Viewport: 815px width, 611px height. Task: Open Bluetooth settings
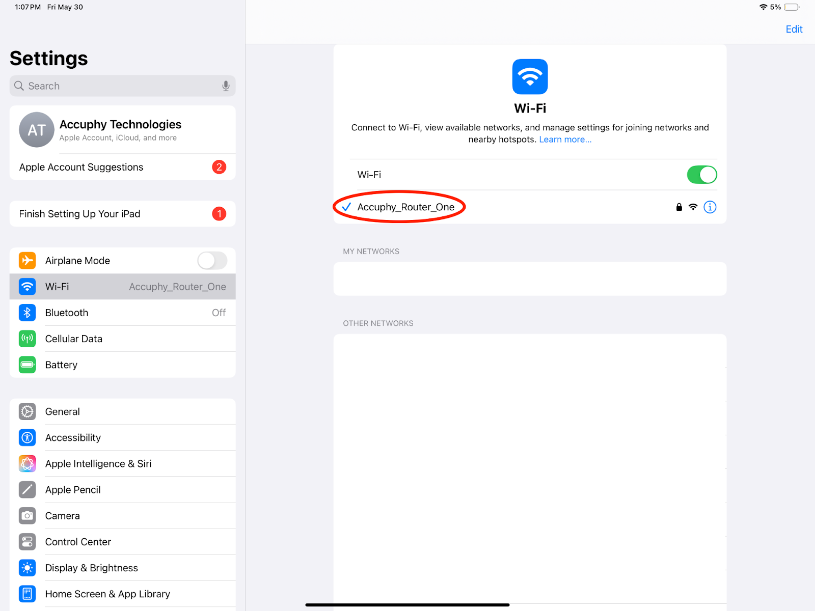tap(123, 313)
